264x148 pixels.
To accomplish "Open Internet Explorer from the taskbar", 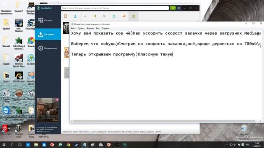I will coord(60,145).
